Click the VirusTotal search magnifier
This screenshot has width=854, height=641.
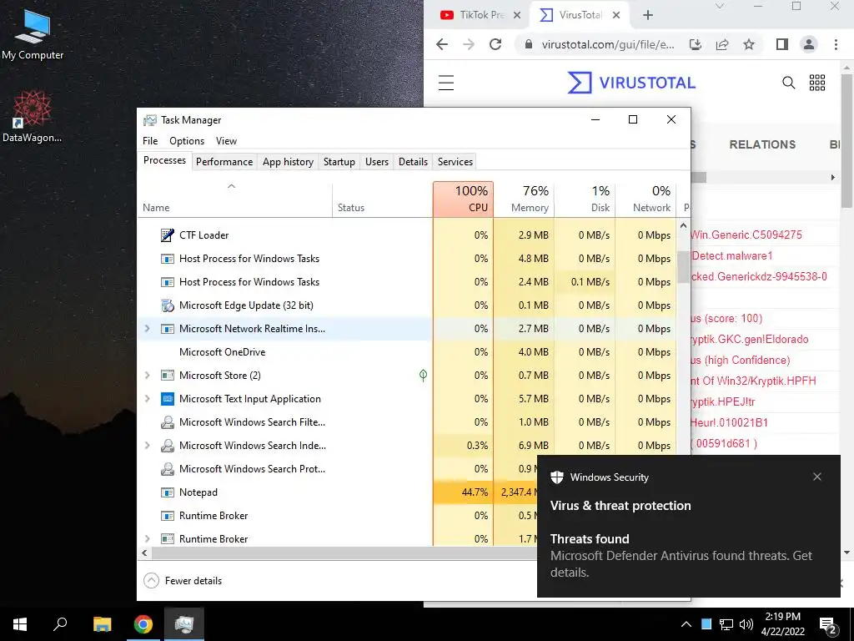pyautogui.click(x=788, y=83)
